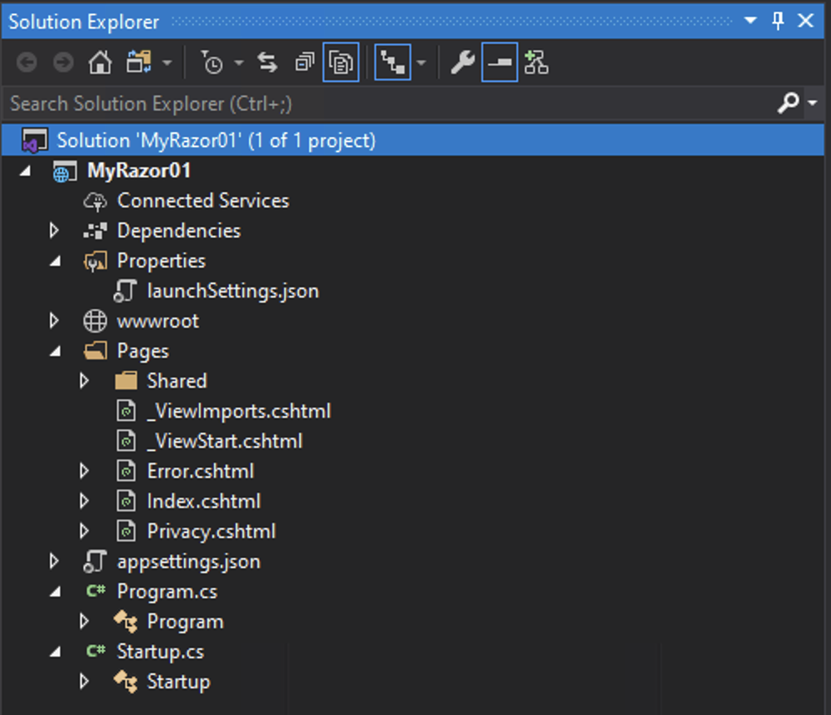Image resolution: width=831 pixels, height=715 pixels.
Task: Navigate back using the Back arrow icon
Action: [x=25, y=62]
